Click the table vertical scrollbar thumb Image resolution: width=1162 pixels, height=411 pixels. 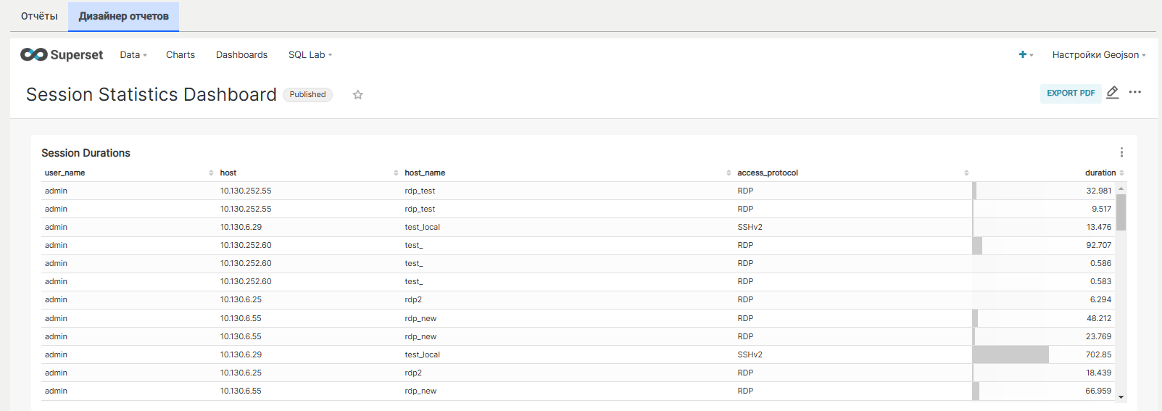1121,212
